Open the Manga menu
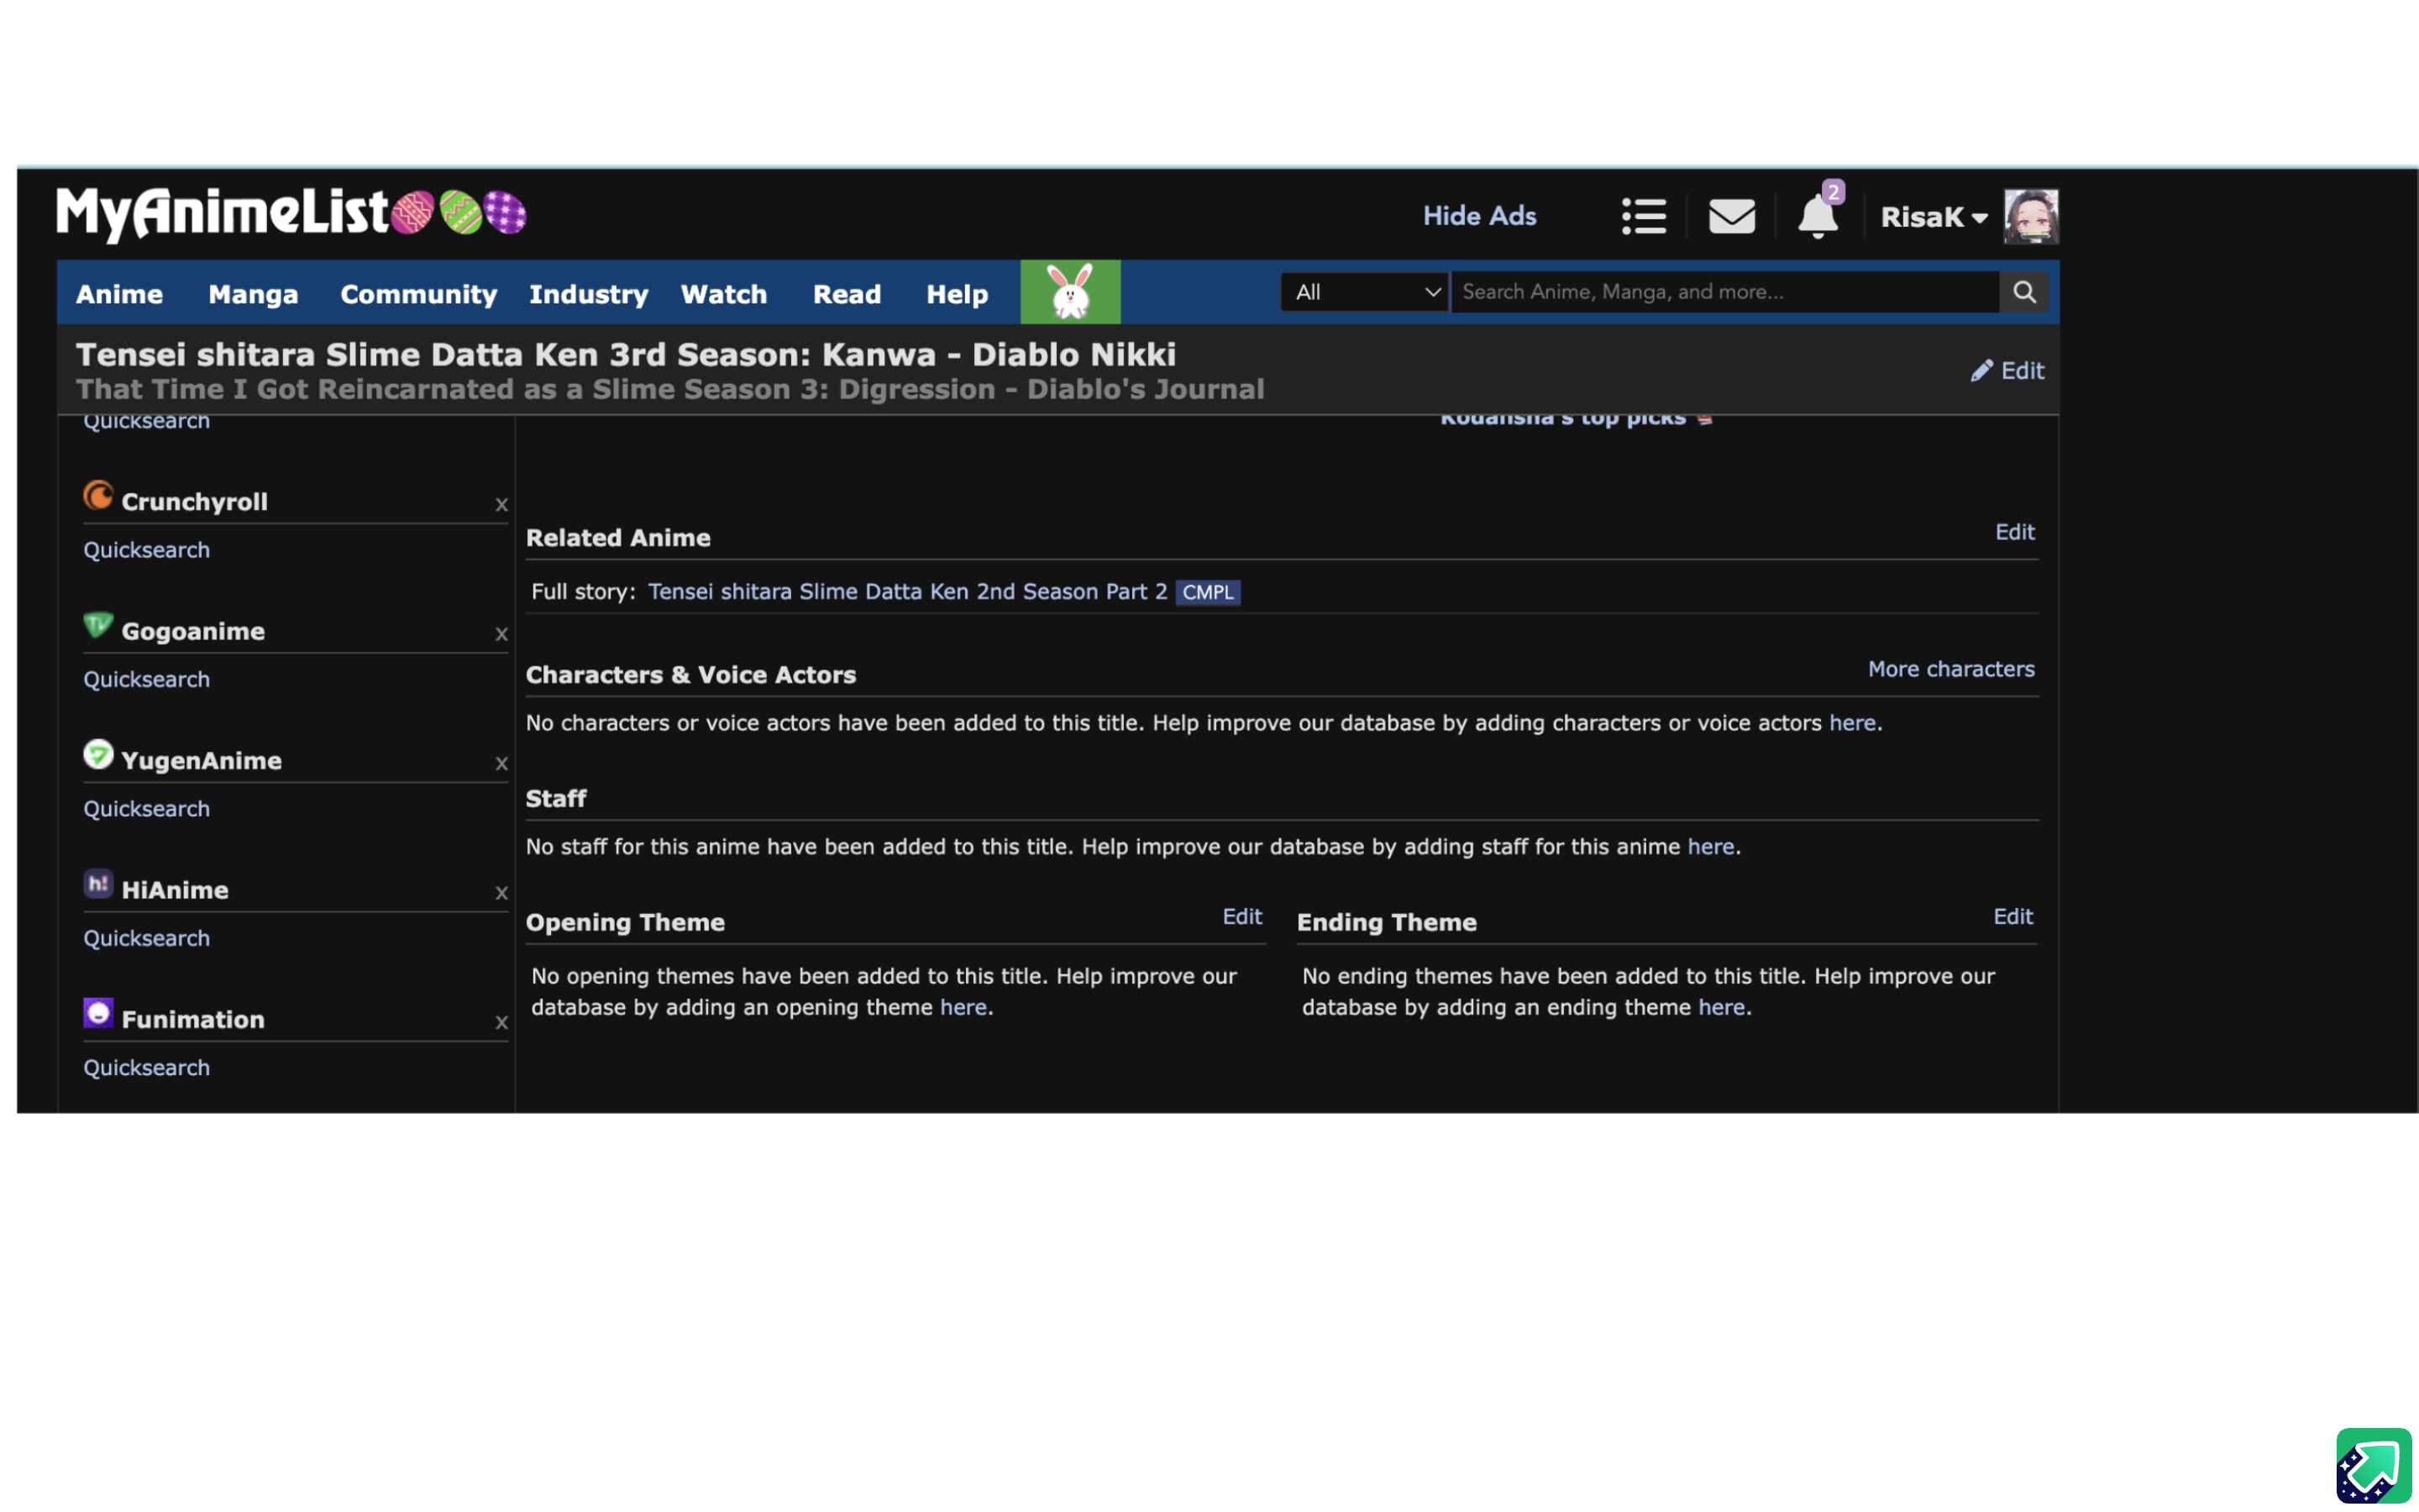This screenshot has width=2419, height=1512. [x=253, y=294]
